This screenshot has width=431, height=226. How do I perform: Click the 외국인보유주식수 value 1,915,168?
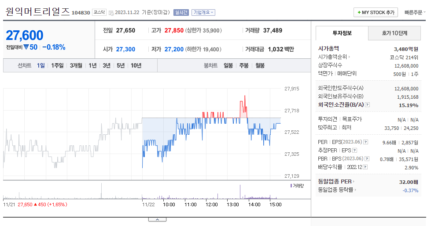pos(408,97)
